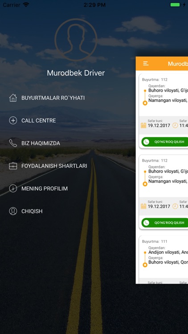Select BIZ HAQIMIZDA menu entry
The height and width of the screenshot is (334, 188).
click(x=41, y=143)
